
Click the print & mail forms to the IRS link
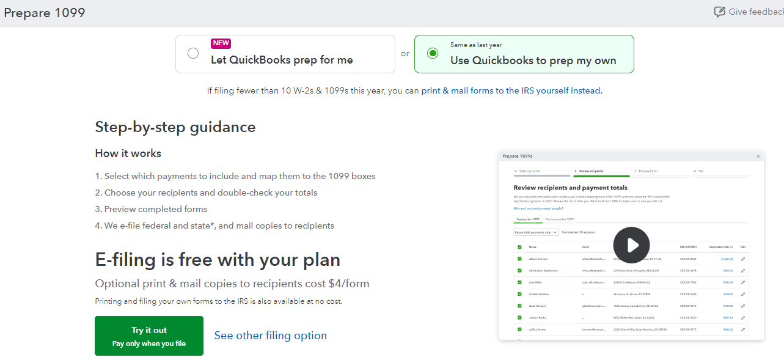click(x=510, y=90)
